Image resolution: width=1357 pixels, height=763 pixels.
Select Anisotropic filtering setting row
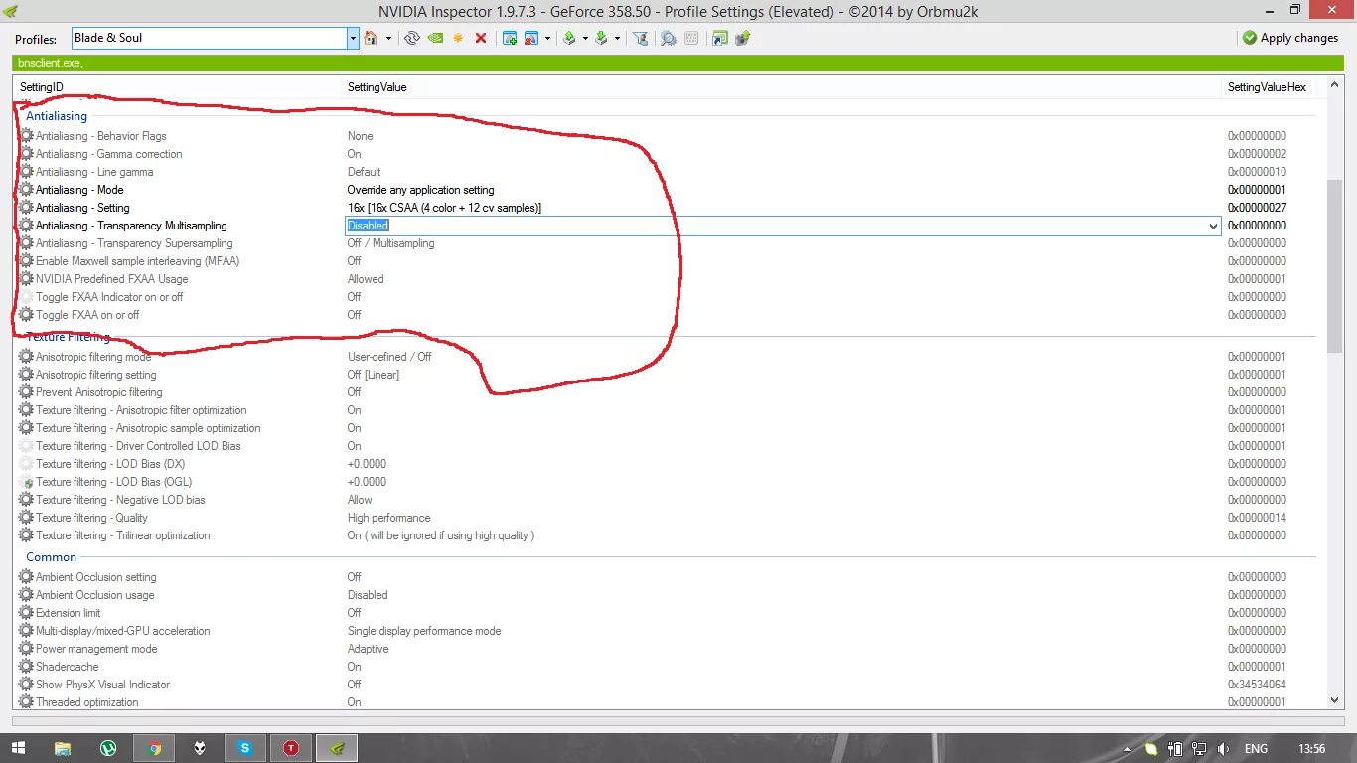pyautogui.click(x=668, y=375)
